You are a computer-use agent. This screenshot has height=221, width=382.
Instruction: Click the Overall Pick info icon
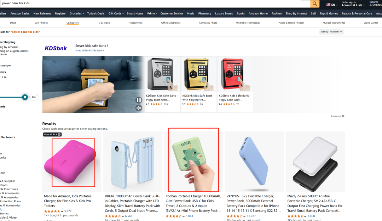coord(59,135)
